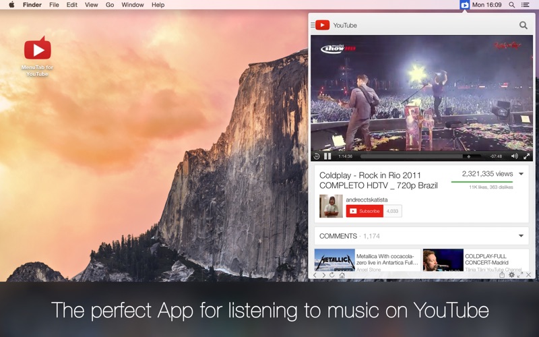Rewind video 30 seconds

[317, 156]
